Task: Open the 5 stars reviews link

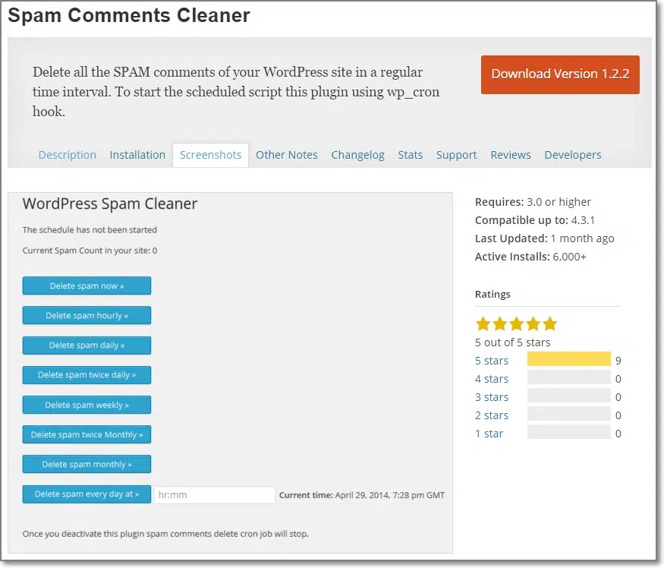Action: pyautogui.click(x=492, y=361)
